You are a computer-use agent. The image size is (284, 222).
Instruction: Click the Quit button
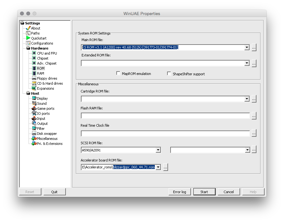point(55,192)
